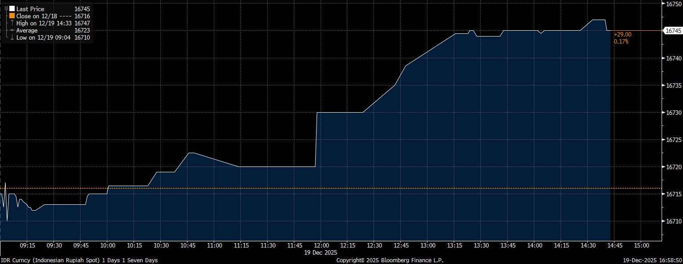
Task: Click the 14:45 time axis label
Action: pyautogui.click(x=614, y=245)
